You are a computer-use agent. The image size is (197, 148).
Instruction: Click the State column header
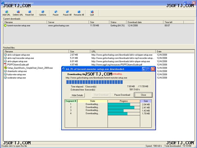click(92, 101)
